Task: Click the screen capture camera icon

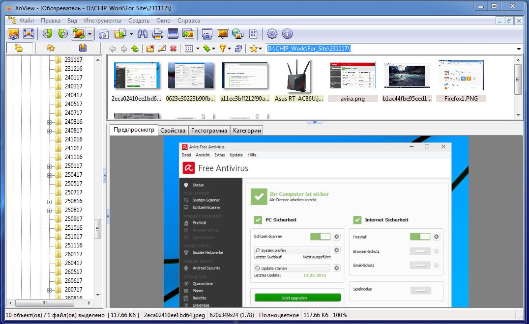Action: 207,34
